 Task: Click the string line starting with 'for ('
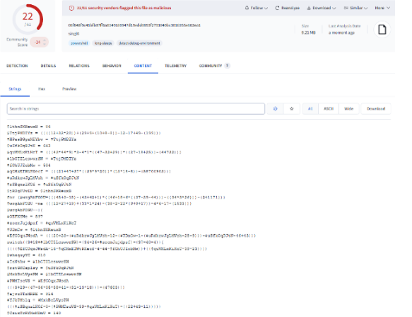pyautogui.click(x=116, y=197)
